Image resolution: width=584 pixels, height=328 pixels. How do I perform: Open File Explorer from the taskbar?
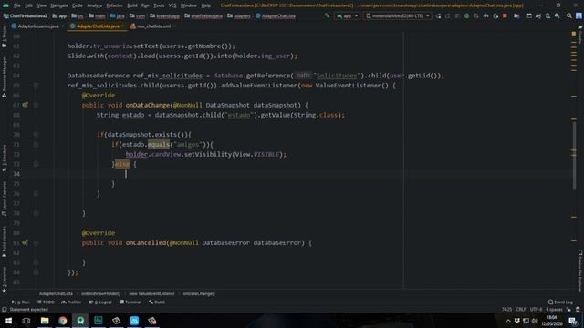pyautogui.click(x=45, y=321)
